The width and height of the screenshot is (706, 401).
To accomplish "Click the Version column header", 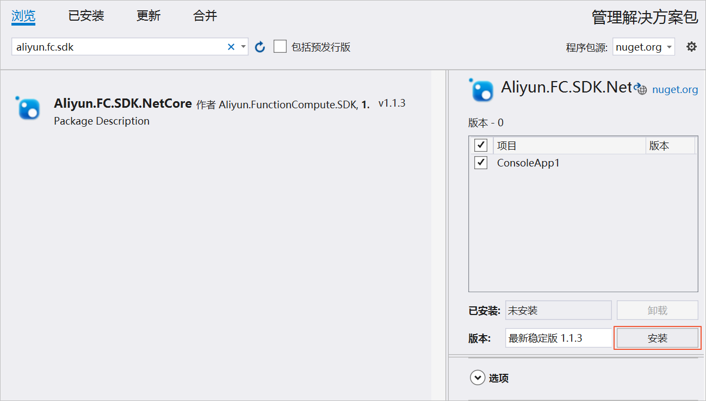I will point(670,145).
